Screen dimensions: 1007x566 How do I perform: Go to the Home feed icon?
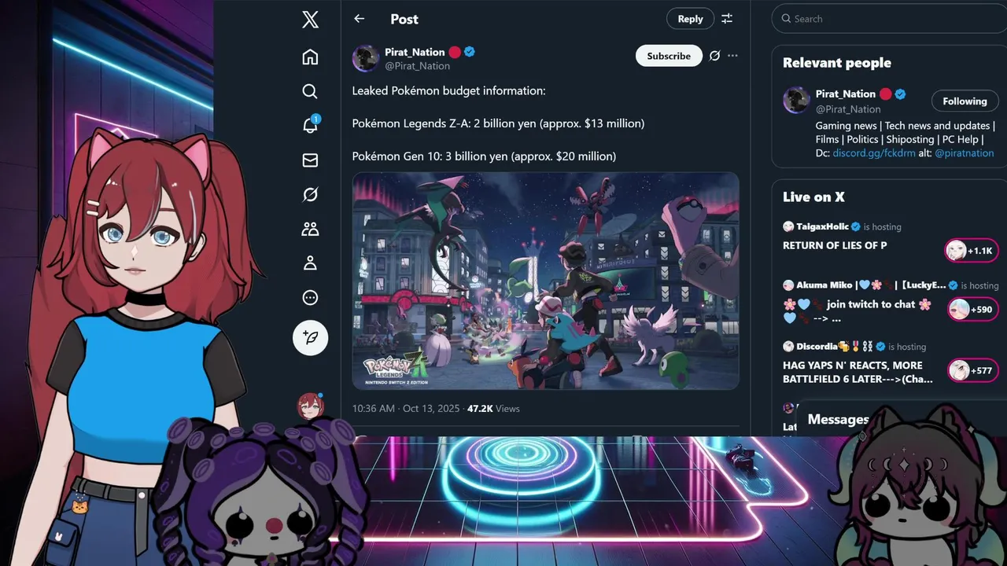click(x=310, y=57)
